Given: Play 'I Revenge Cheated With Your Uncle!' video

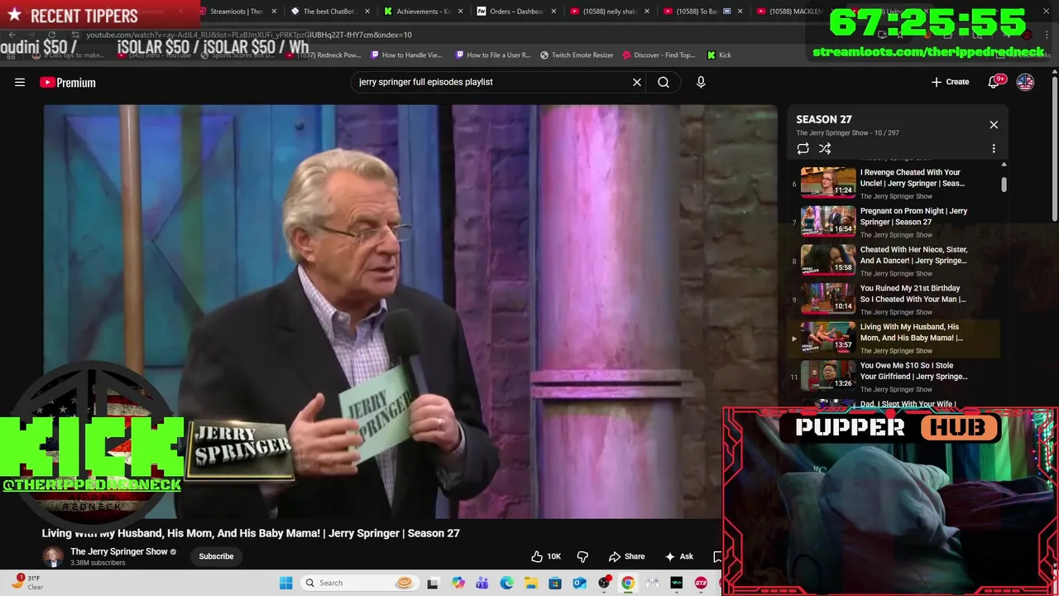Looking at the screenshot, I should [x=893, y=183].
